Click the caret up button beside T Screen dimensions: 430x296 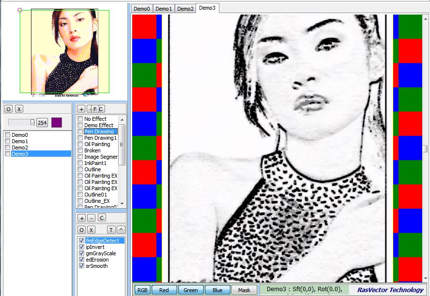pyautogui.click(x=121, y=230)
